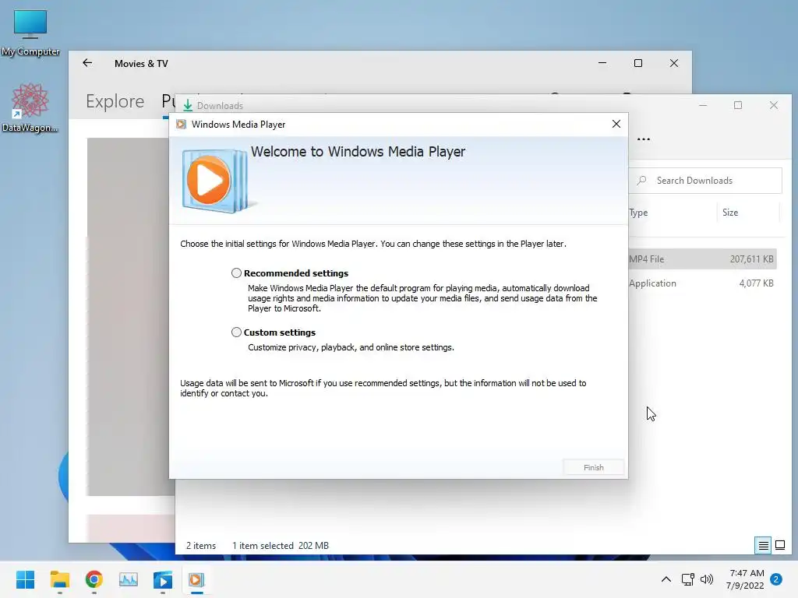
Task: Close the Downloads Explorer window
Action: pyautogui.click(x=774, y=105)
